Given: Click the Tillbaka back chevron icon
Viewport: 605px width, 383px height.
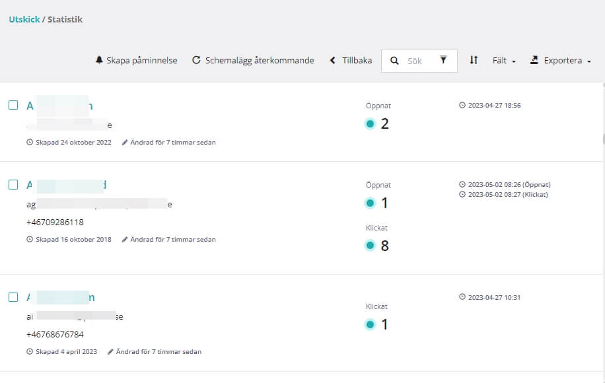Looking at the screenshot, I should tap(333, 60).
